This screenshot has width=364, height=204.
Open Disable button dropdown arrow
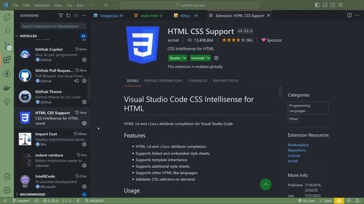[184, 58]
